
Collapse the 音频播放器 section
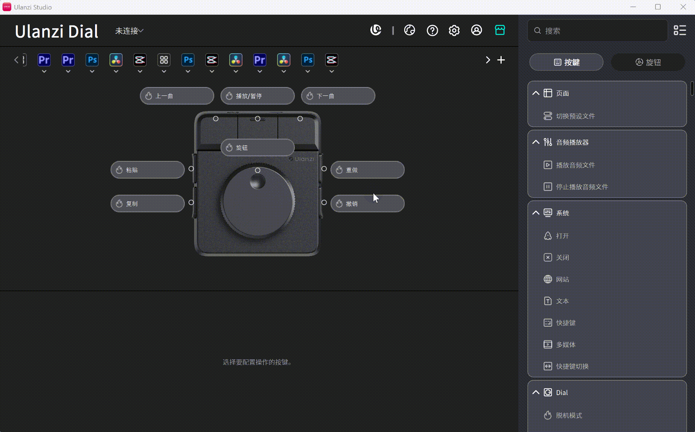pyautogui.click(x=536, y=142)
